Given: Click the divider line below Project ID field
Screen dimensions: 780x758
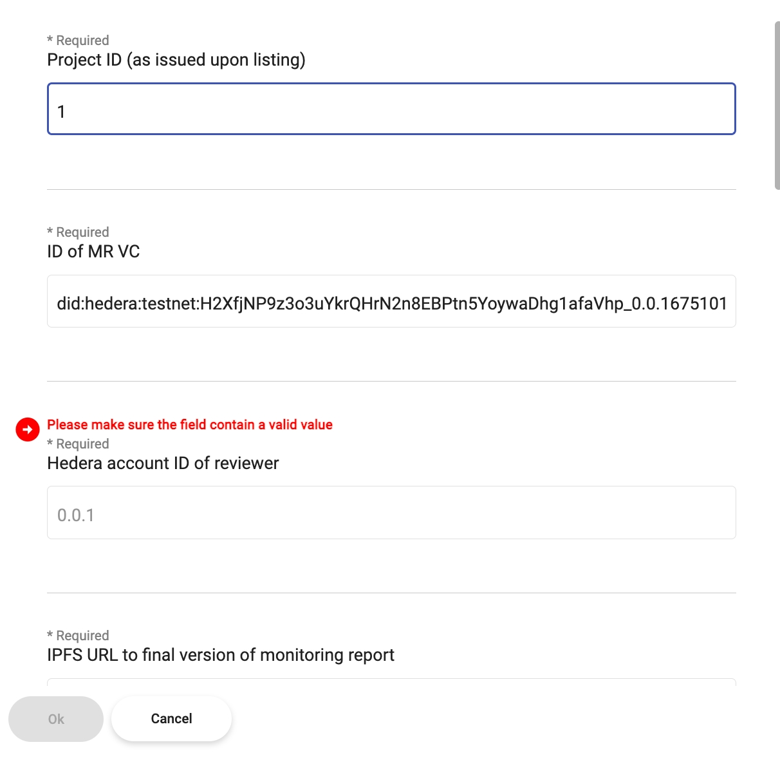Looking at the screenshot, I should tap(391, 189).
